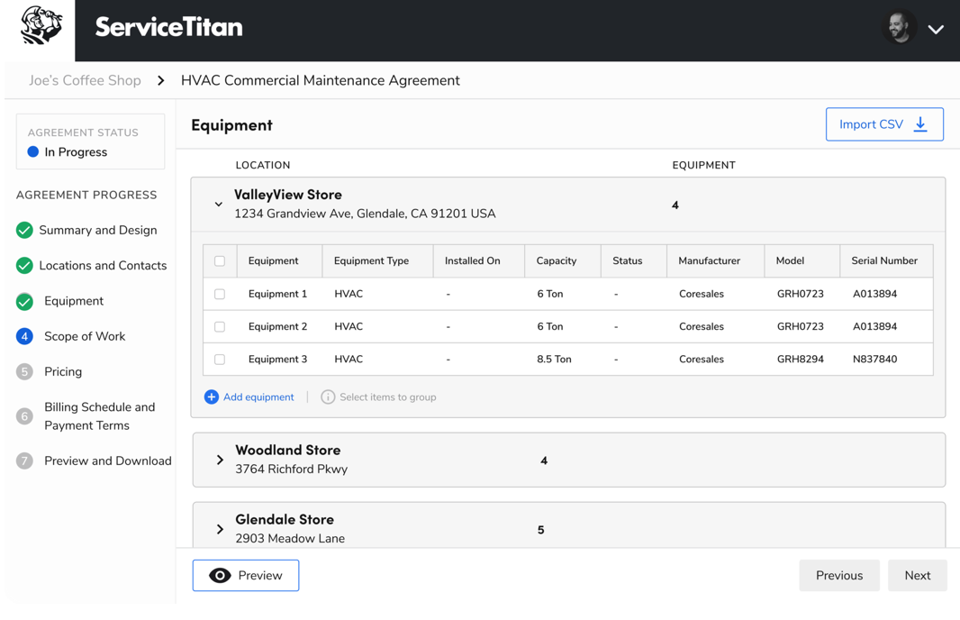960x620 pixels.
Task: Click the blue In Progress status dot
Action: (33, 151)
